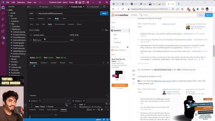Image resolution: width=215 pixels, height=121 pixels.
Task: Open the Extensions view in VS Code
Action: (3, 31)
